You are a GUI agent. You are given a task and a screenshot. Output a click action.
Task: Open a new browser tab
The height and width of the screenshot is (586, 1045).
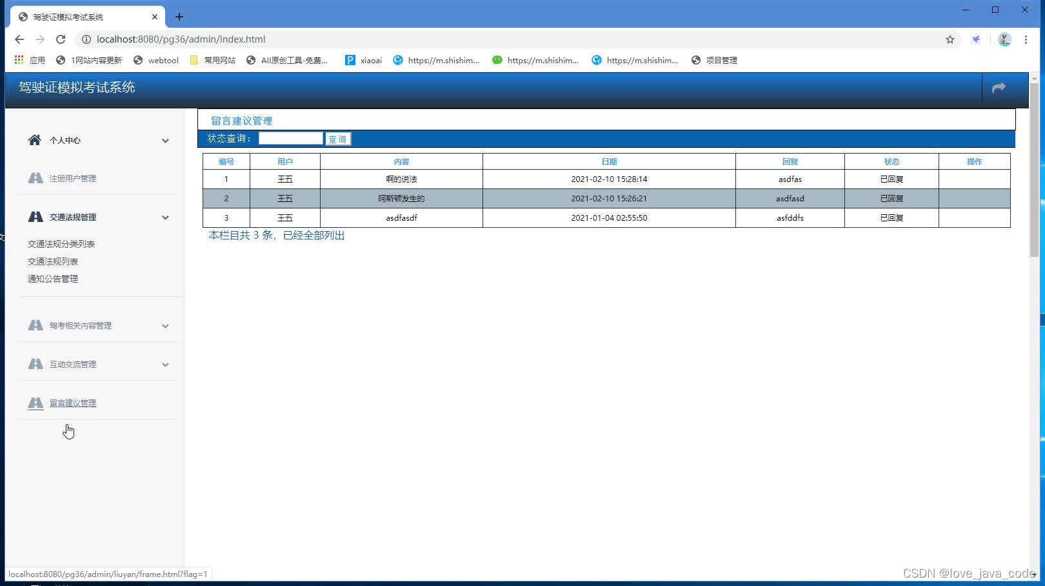179,17
